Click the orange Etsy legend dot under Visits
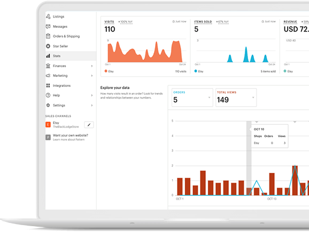Viewport: 309px width, 232px height. [106, 71]
